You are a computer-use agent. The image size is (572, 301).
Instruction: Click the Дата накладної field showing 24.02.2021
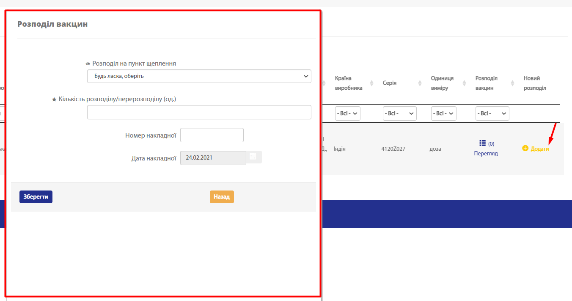pyautogui.click(x=213, y=158)
